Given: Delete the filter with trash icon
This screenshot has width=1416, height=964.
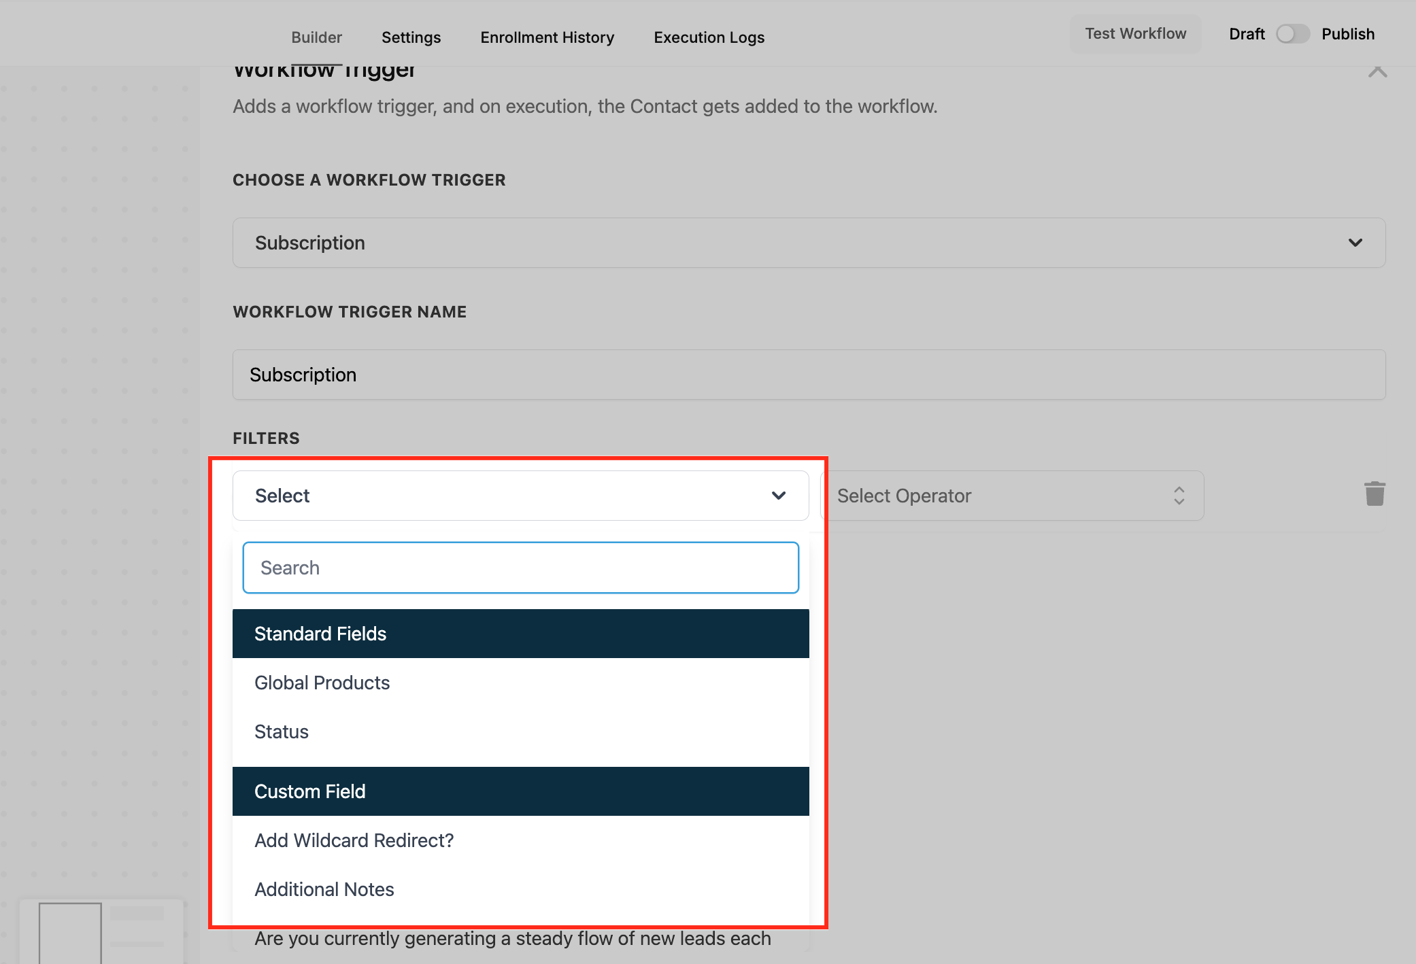Looking at the screenshot, I should [x=1374, y=494].
